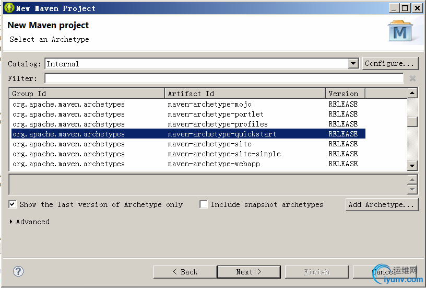
Task: Maximize the New Maven Project window
Action: [x=405, y=8]
